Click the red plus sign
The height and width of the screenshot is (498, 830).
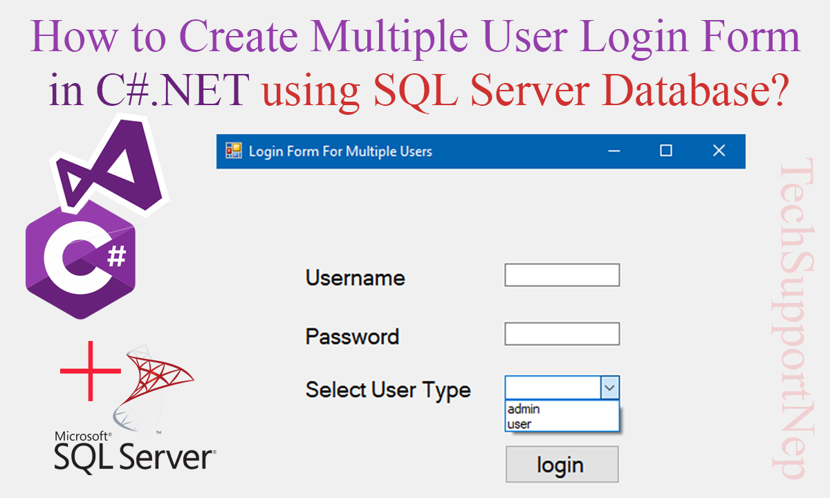[x=90, y=371]
